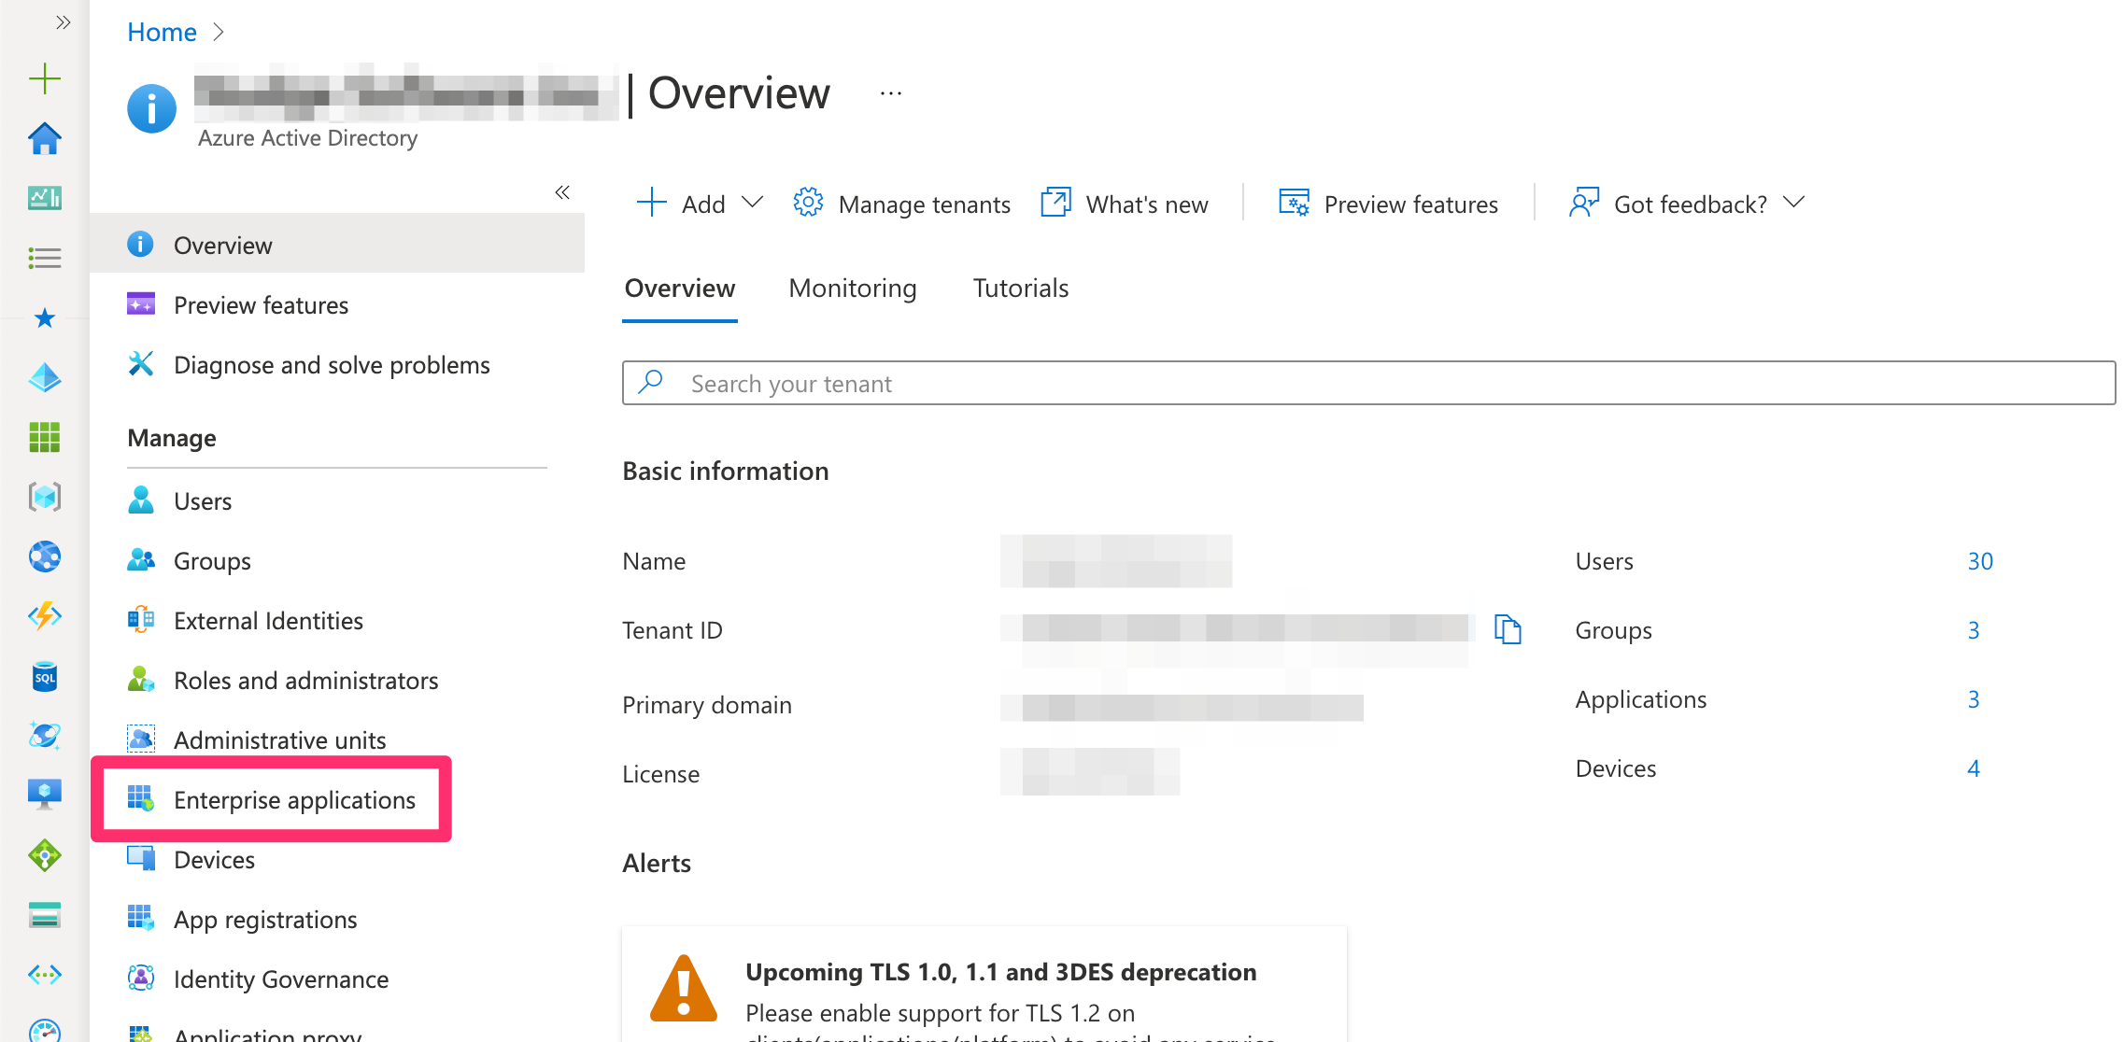The width and height of the screenshot is (2124, 1042).
Task: Click the green plus create resource icon
Action: point(44,78)
